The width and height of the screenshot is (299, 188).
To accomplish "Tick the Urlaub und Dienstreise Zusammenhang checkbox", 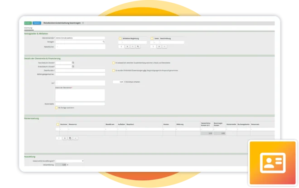I will tap(113, 63).
